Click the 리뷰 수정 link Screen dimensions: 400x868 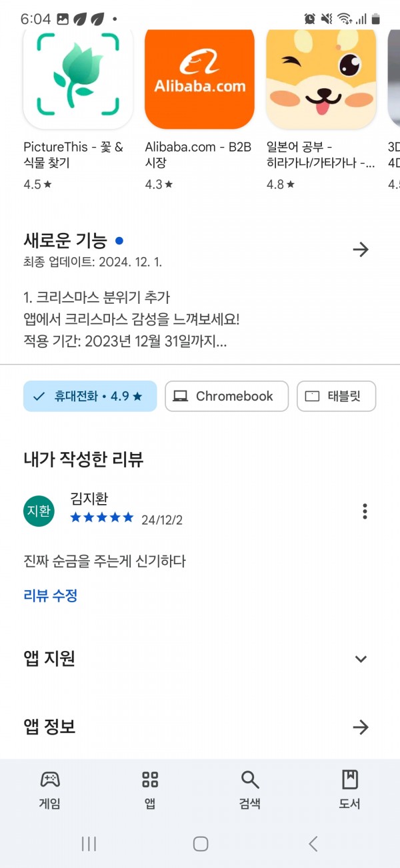(x=51, y=596)
